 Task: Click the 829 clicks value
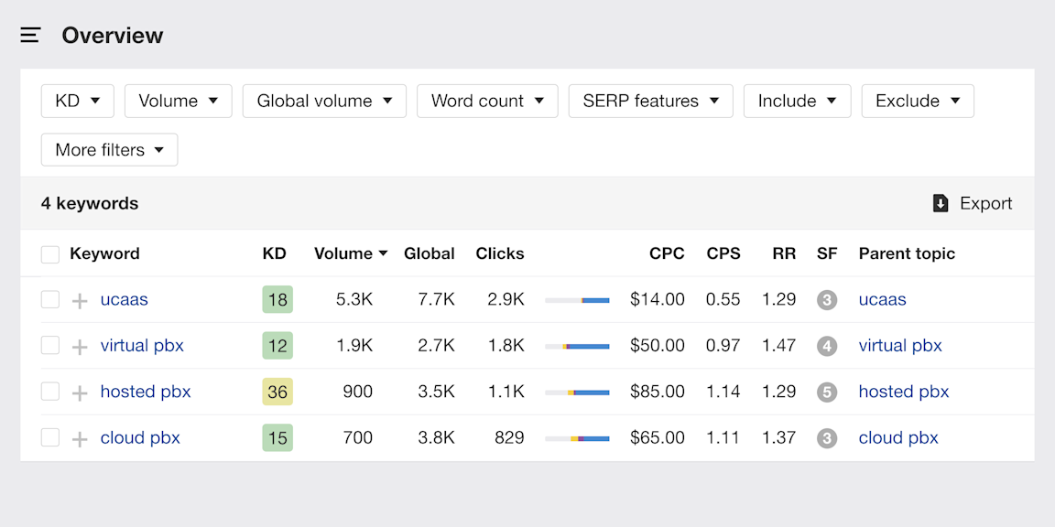(509, 437)
